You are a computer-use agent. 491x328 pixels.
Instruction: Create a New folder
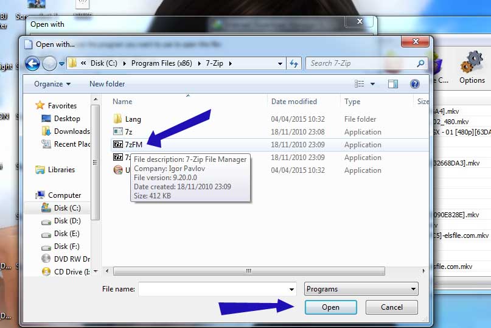point(107,84)
